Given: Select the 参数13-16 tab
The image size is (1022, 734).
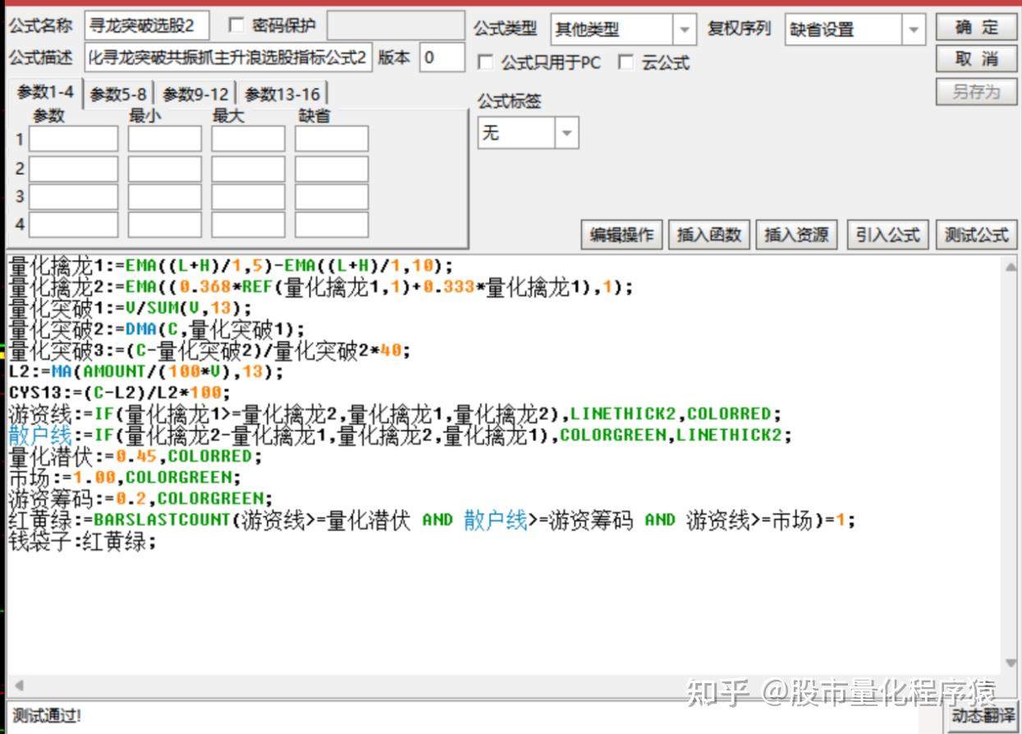Looking at the screenshot, I should click(x=282, y=94).
